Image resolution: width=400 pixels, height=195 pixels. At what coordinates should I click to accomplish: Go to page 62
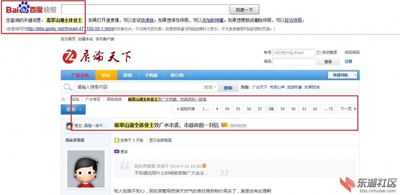click(x=315, y=109)
